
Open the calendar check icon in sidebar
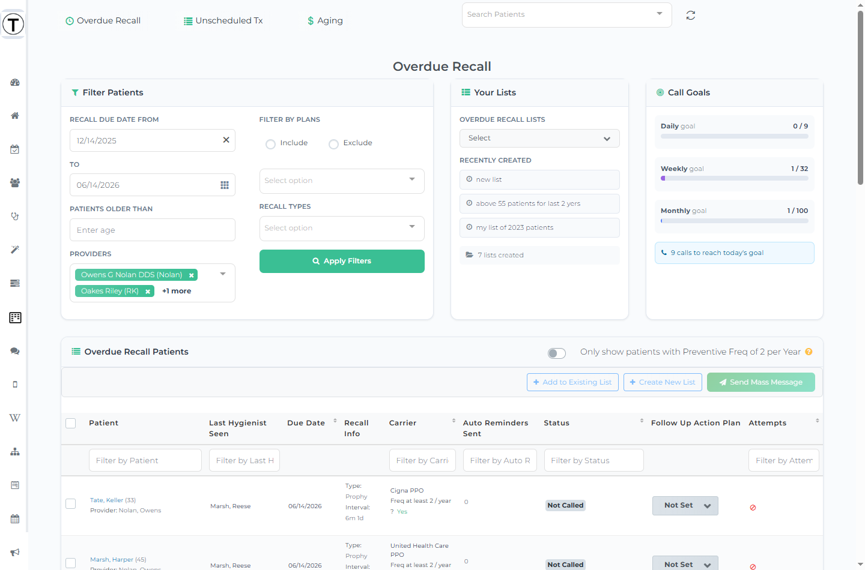(x=15, y=149)
